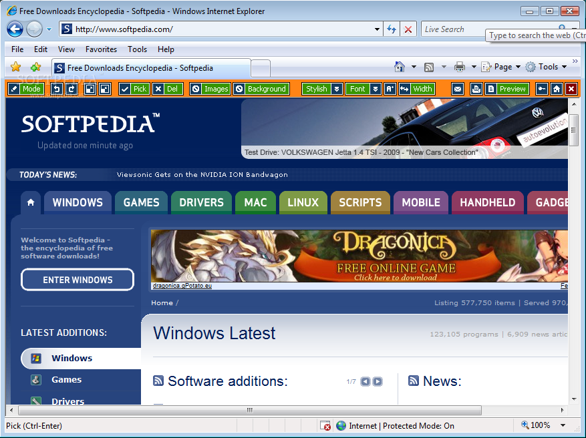Image resolution: width=586 pixels, height=438 pixels.
Task: Click the RSS feeds icon in command bar
Action: coord(429,67)
